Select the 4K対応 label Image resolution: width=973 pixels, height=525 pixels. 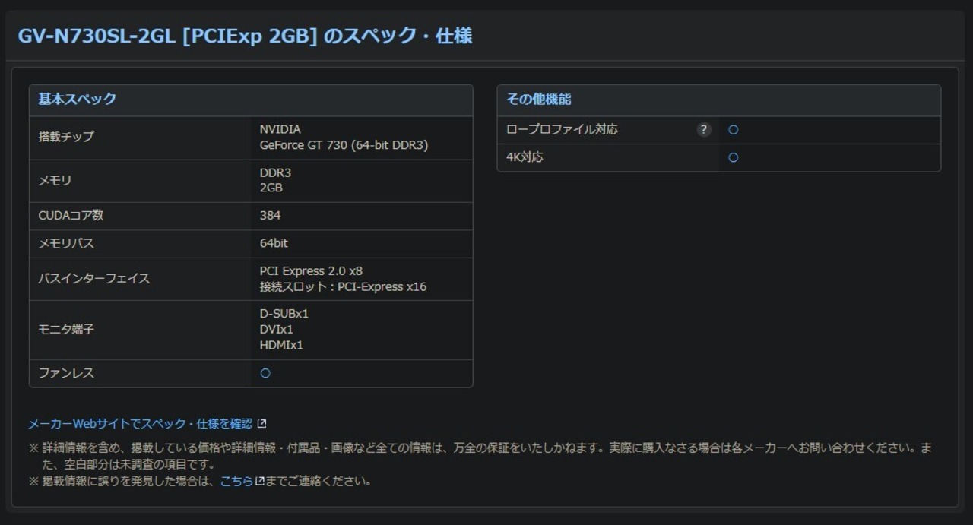tap(525, 158)
